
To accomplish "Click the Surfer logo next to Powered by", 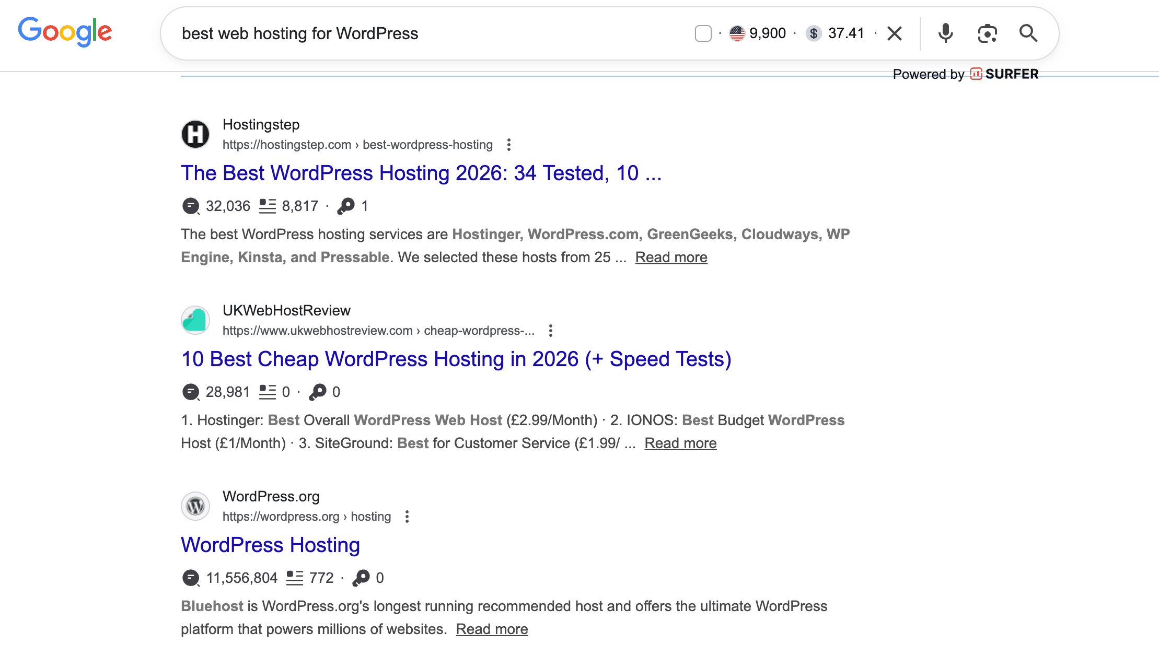I will pyautogui.click(x=976, y=74).
